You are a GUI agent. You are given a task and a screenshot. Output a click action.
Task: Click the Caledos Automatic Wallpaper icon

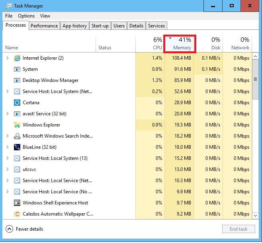pyautogui.click(x=17, y=214)
